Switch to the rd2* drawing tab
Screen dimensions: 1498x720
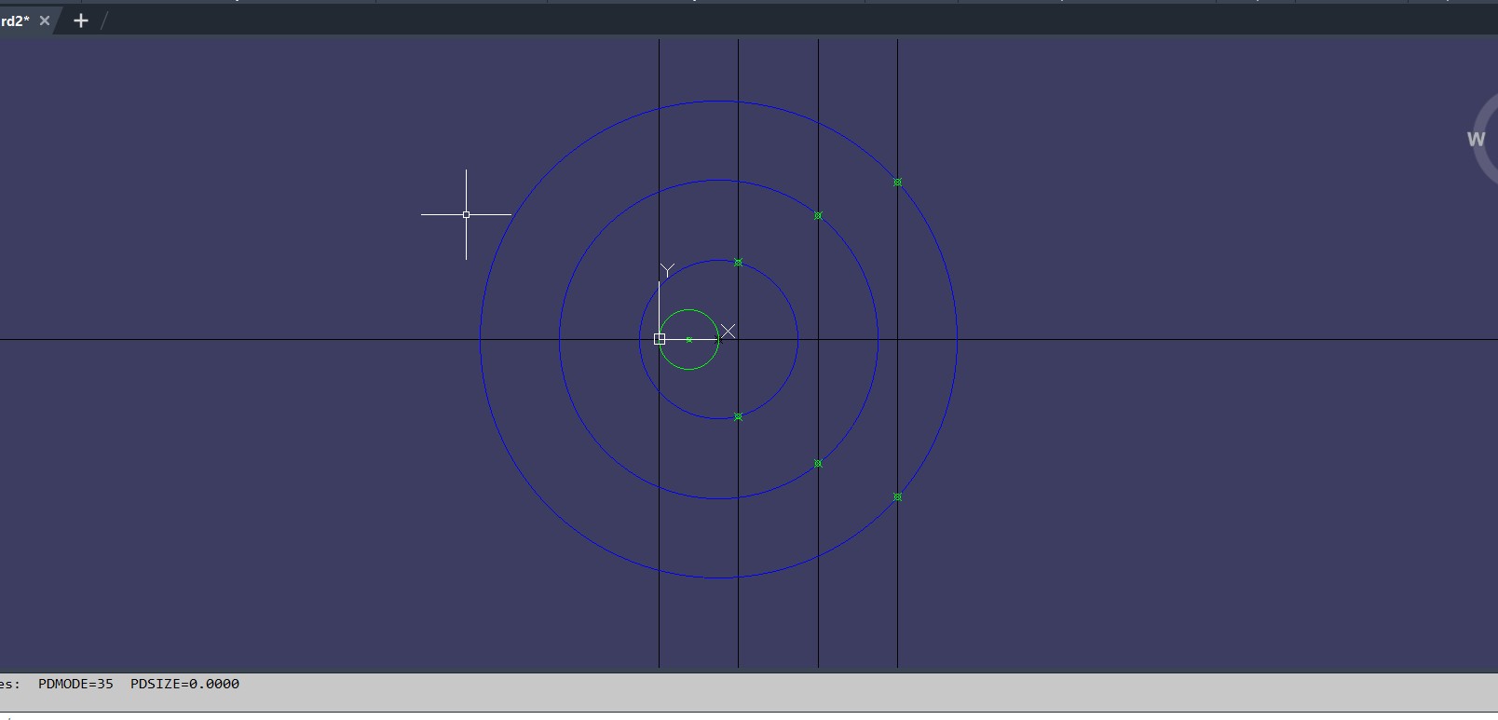click(15, 20)
